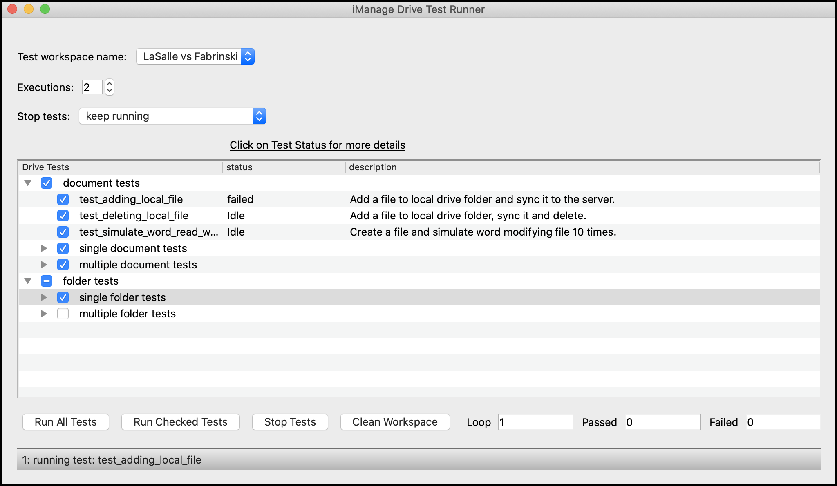This screenshot has height=486, width=837.
Task: Toggle test_adding_local_file checkbox
Action: pos(63,199)
